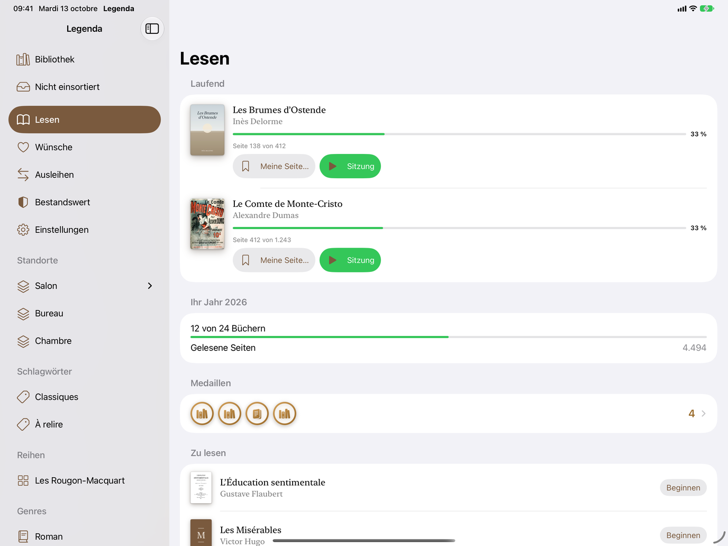The image size is (728, 546).
Task: Select the Salon location
Action: pyautogui.click(x=85, y=286)
